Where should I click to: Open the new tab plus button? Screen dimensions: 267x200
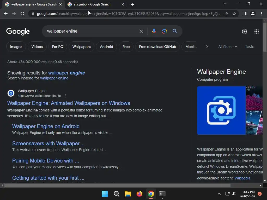133,4
